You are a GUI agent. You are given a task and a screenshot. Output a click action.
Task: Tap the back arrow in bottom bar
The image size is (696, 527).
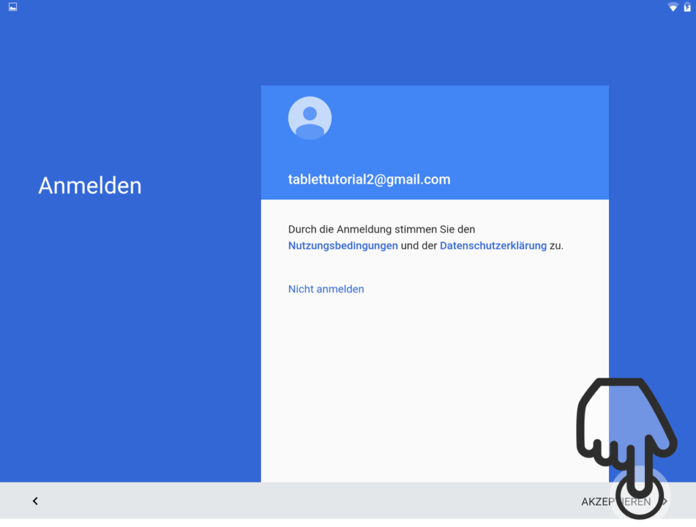tap(35, 501)
